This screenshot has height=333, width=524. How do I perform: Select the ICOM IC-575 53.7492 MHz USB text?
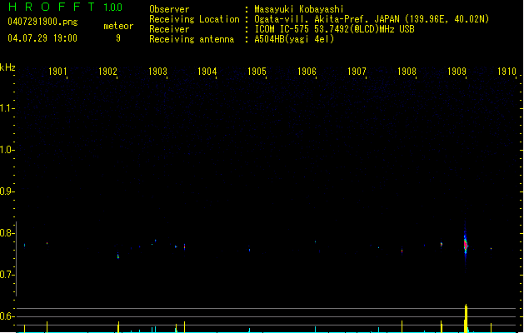tap(335, 29)
